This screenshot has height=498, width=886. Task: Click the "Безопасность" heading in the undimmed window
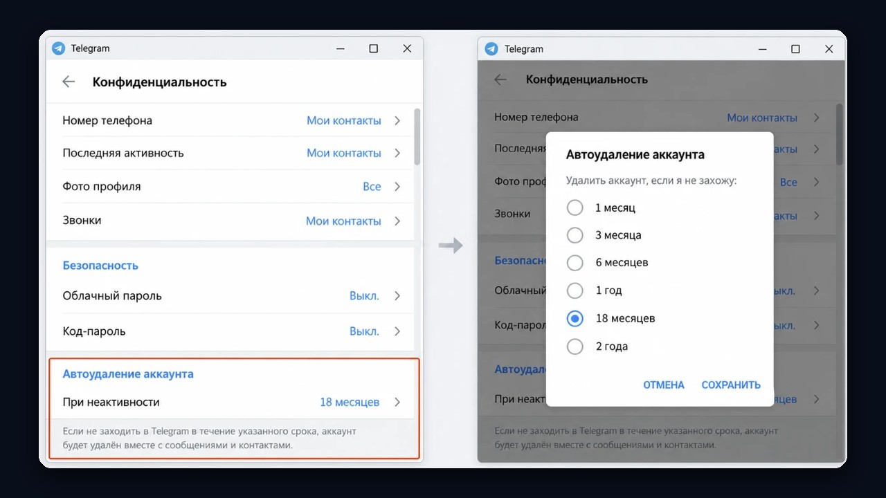(x=100, y=266)
